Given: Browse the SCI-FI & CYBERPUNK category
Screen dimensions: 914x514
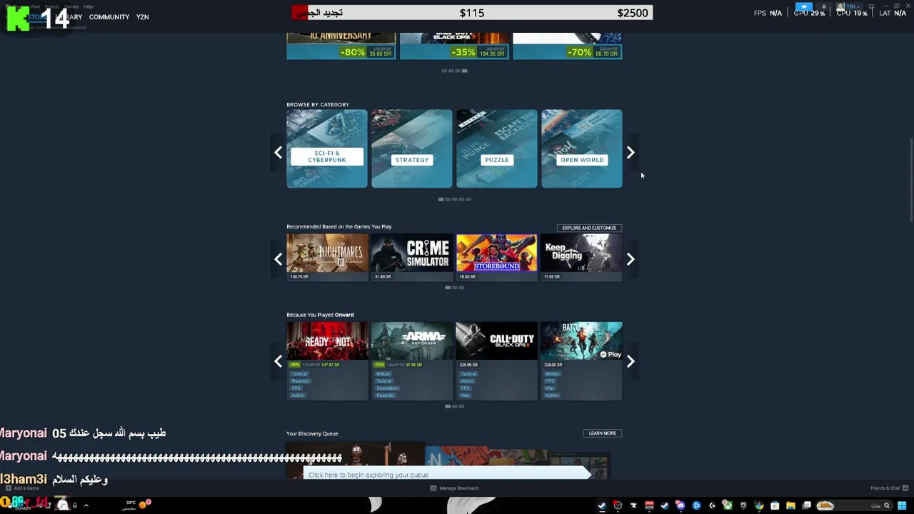Looking at the screenshot, I should [327, 148].
